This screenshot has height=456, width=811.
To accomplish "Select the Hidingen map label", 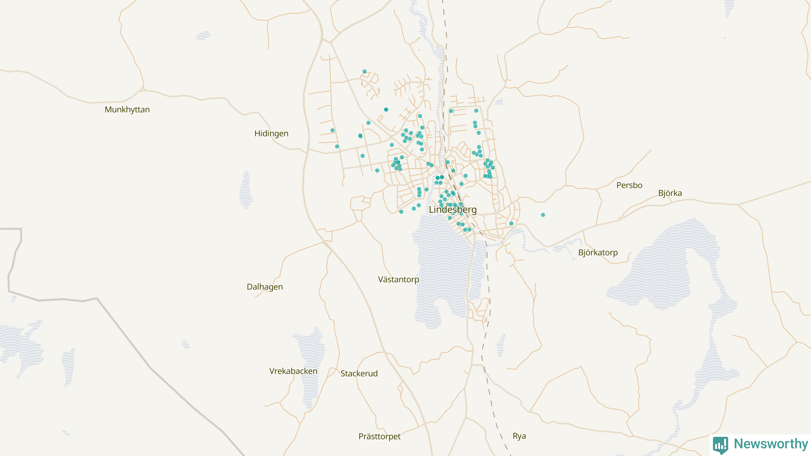I will 271,134.
